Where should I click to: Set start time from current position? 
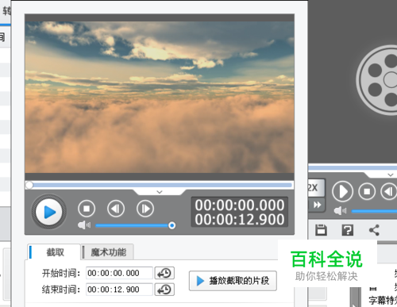[164, 273]
